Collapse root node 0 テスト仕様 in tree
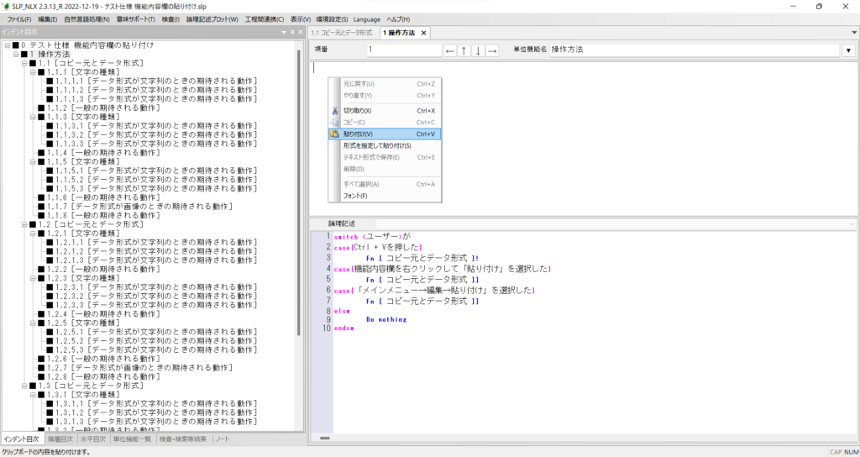Viewport: 860px width, 457px height. [7, 45]
